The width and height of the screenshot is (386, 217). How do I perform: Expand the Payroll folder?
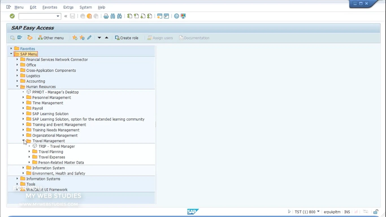click(23, 108)
